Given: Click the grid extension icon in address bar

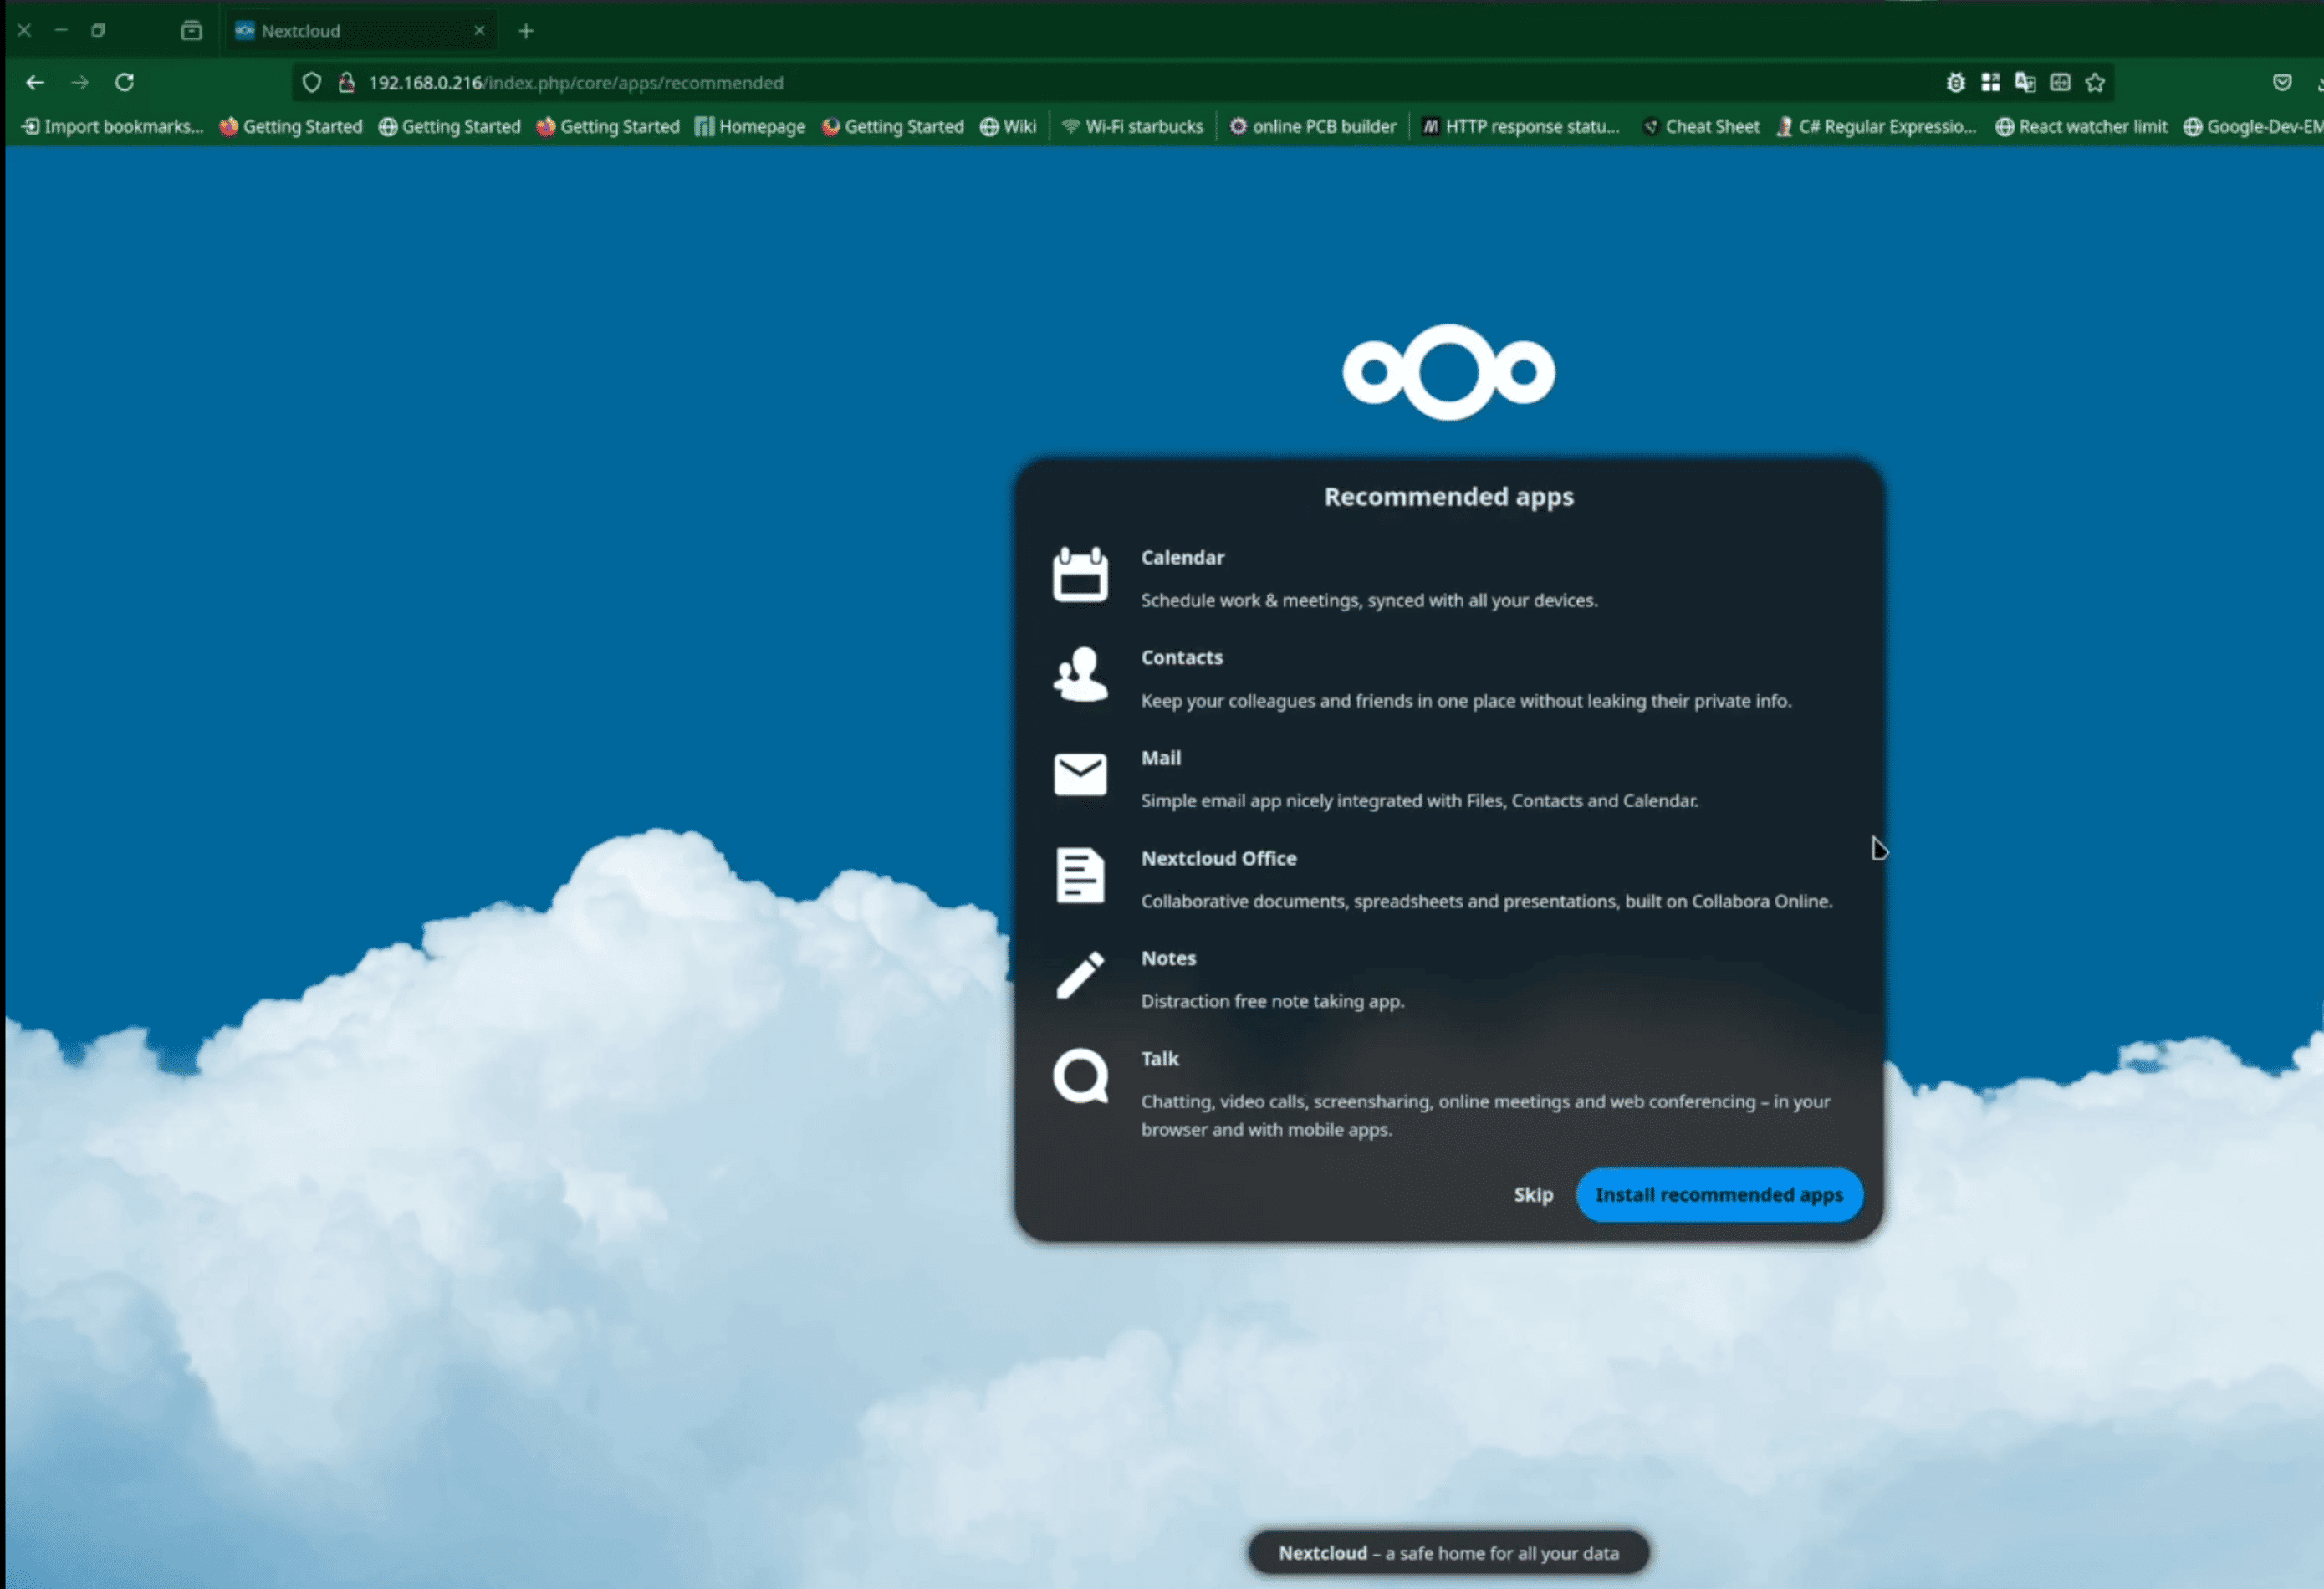Looking at the screenshot, I should (x=1990, y=83).
